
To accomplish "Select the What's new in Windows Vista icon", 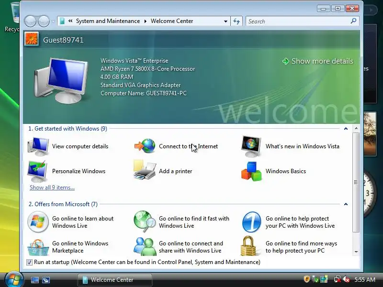I will pos(251,146).
